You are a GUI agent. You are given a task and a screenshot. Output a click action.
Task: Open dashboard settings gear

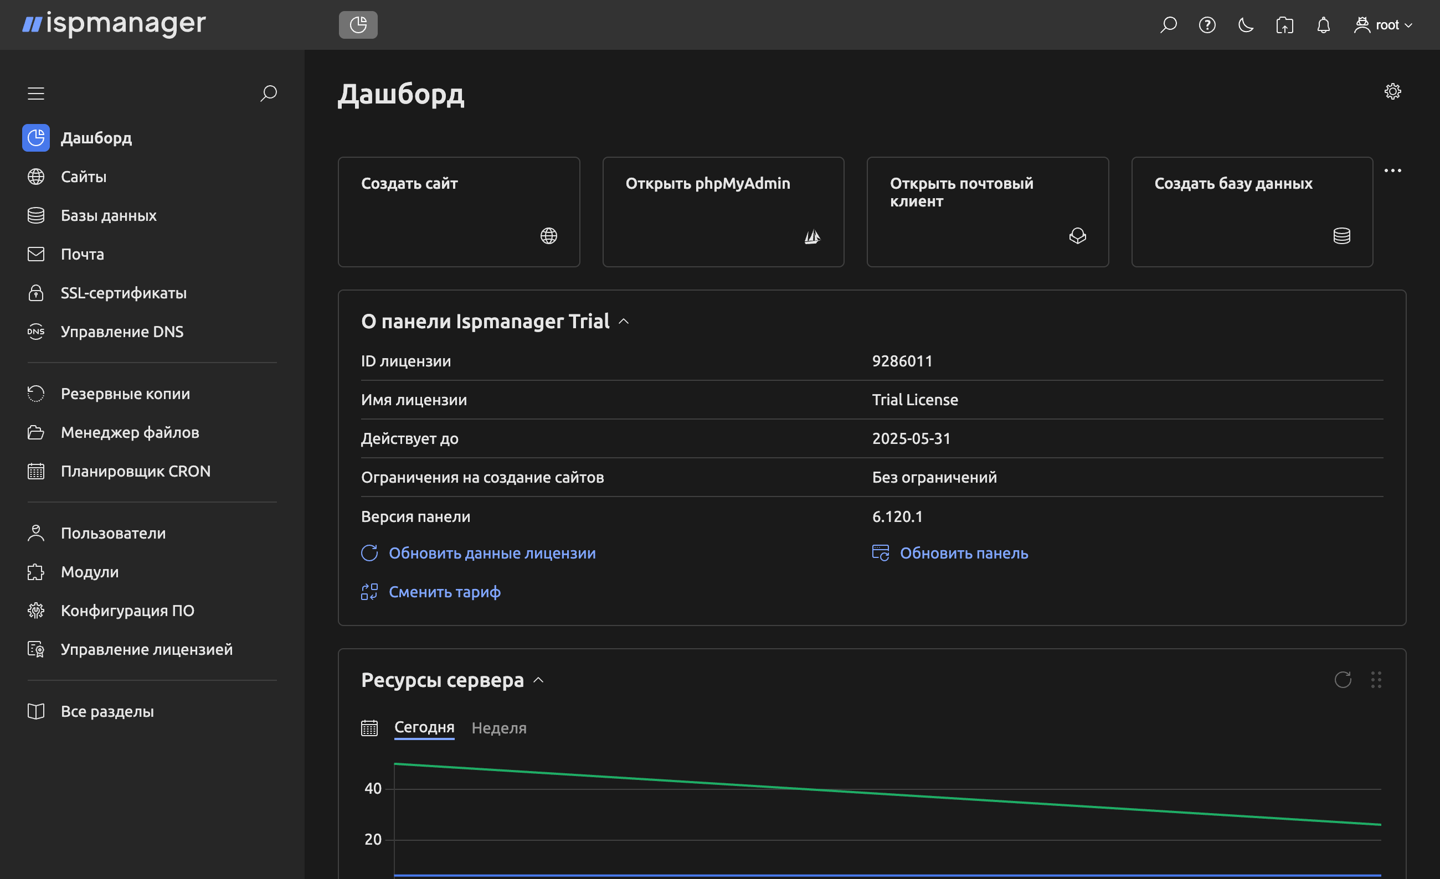(1393, 91)
